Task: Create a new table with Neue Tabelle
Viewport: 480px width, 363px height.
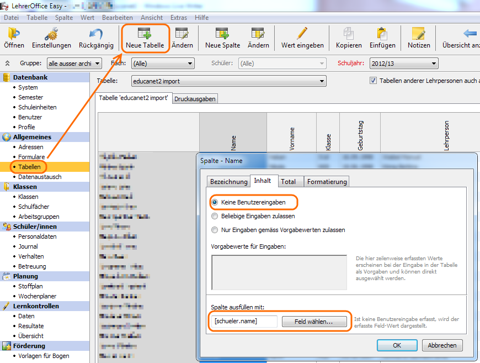Action: click(145, 34)
